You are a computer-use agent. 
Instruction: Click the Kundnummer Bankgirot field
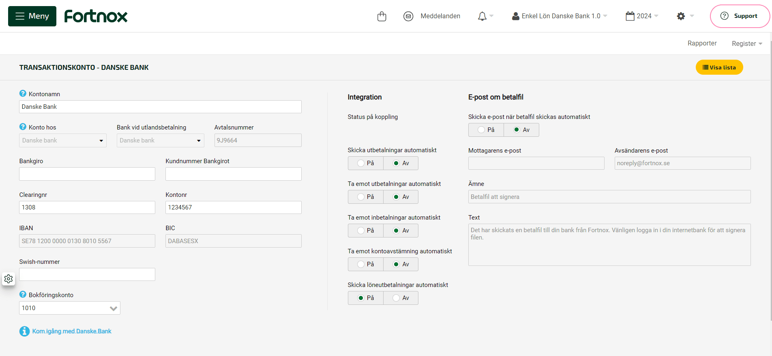click(x=234, y=174)
